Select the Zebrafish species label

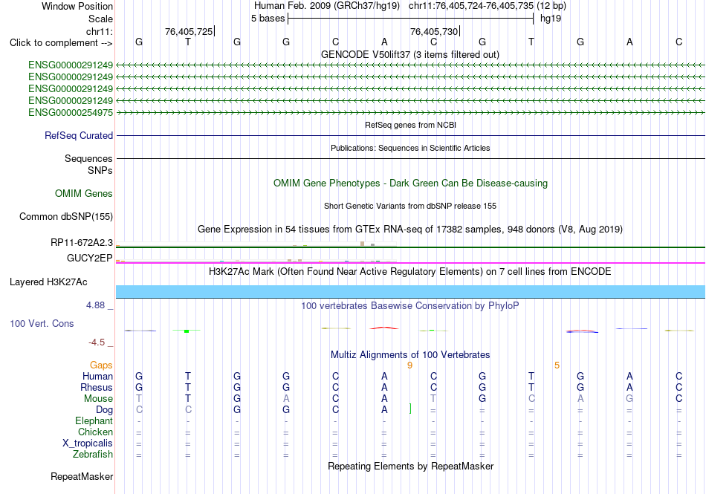click(x=93, y=455)
